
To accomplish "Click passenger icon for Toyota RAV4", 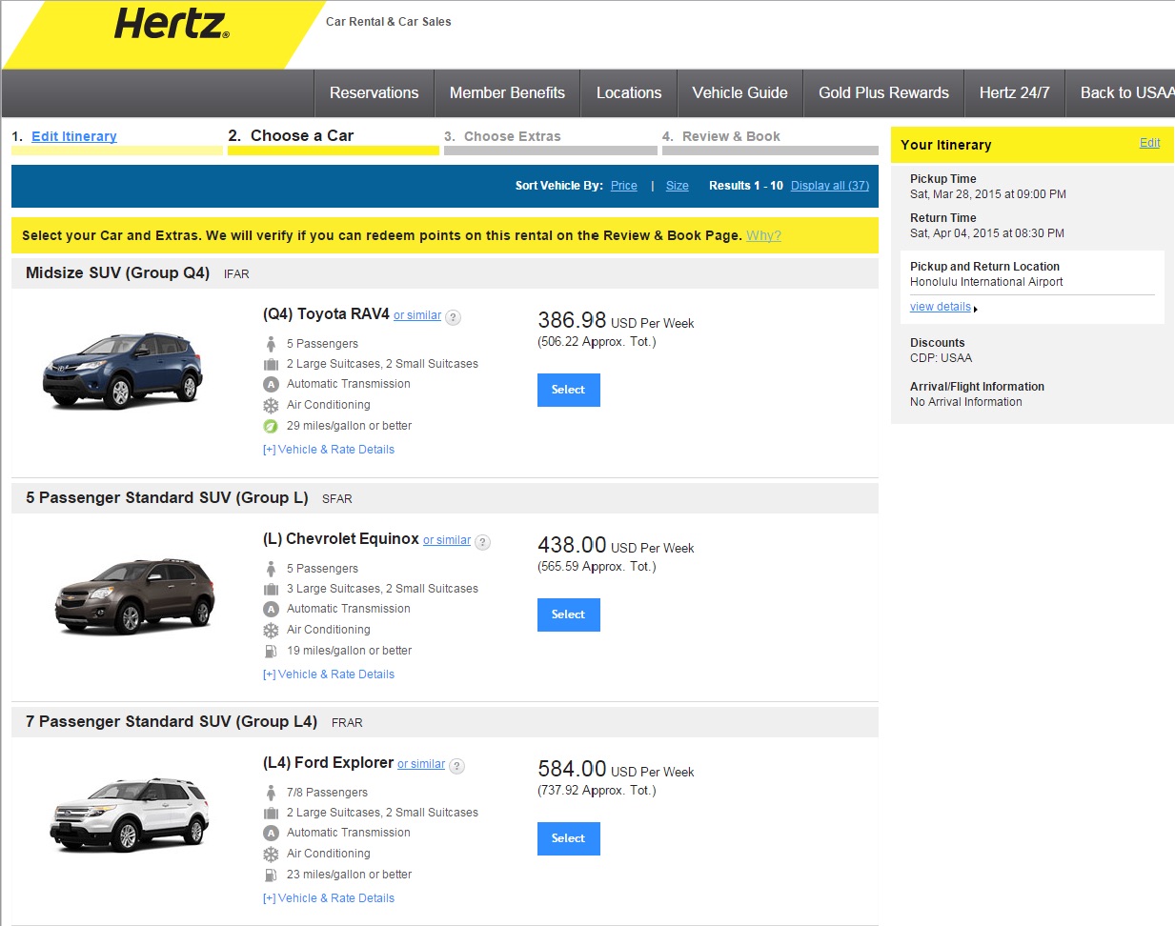I will click(x=271, y=344).
